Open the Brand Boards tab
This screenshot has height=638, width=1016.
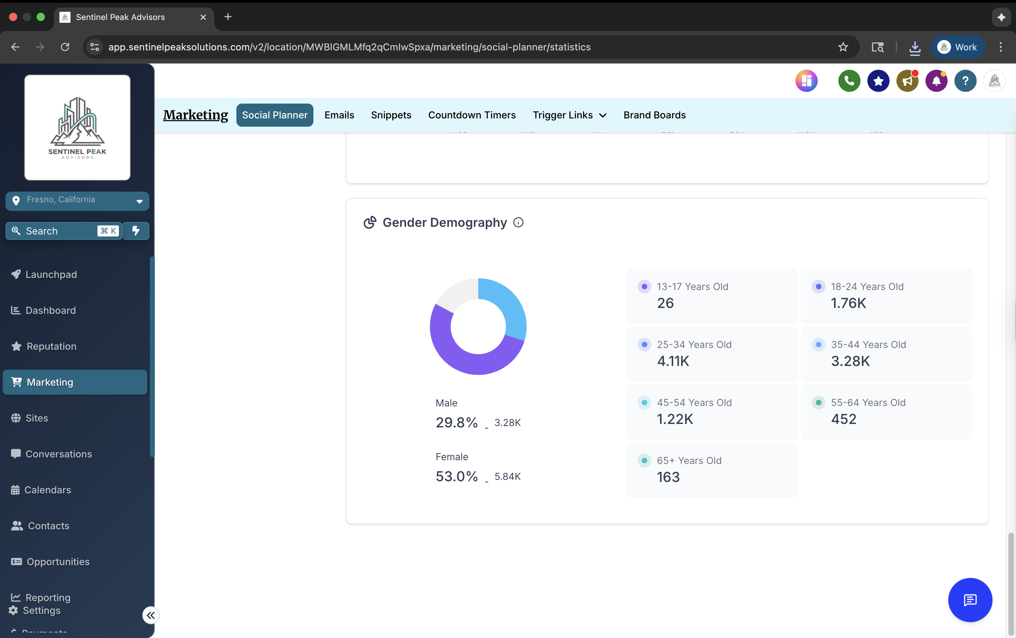[655, 115]
